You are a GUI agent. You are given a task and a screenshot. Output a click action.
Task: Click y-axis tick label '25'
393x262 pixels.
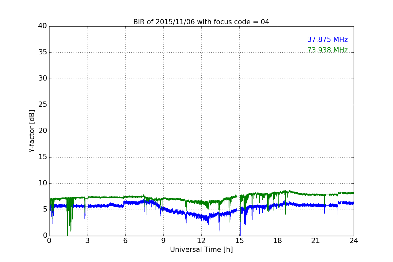point(43,105)
